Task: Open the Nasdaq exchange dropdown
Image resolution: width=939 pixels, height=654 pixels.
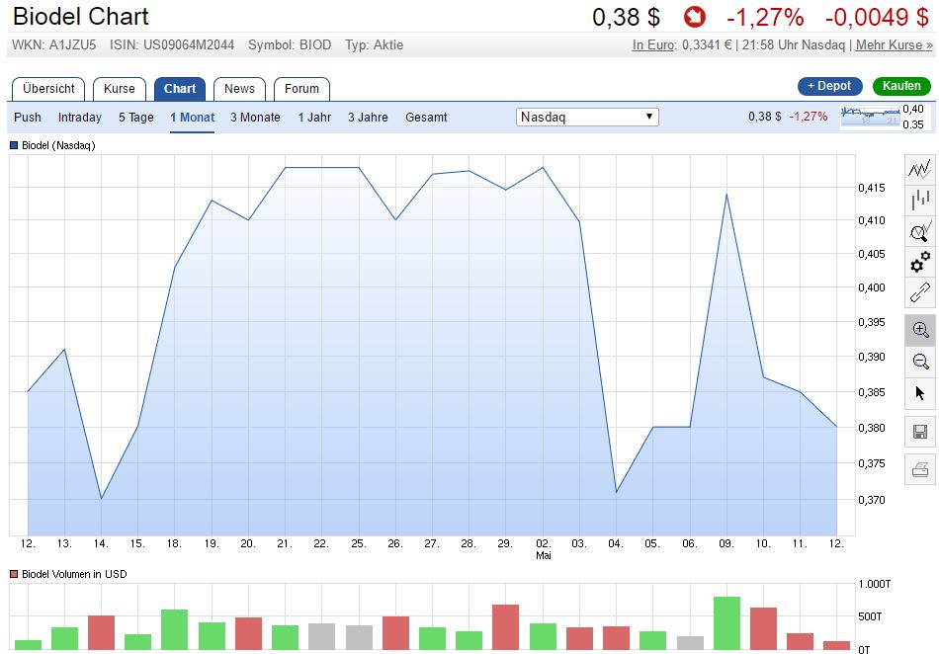Action: coord(587,117)
